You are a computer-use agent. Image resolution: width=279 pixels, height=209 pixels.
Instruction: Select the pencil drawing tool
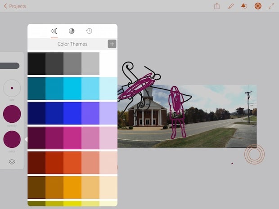point(230,6)
